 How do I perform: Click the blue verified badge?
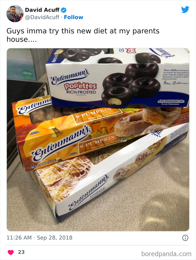(x=64, y=10)
